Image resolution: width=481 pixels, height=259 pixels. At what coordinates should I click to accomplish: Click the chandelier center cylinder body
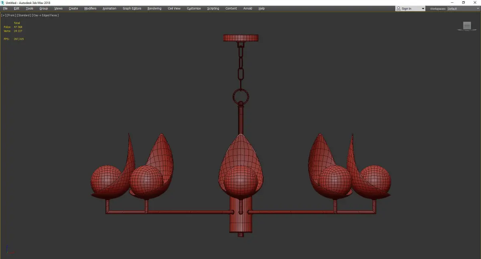240,217
